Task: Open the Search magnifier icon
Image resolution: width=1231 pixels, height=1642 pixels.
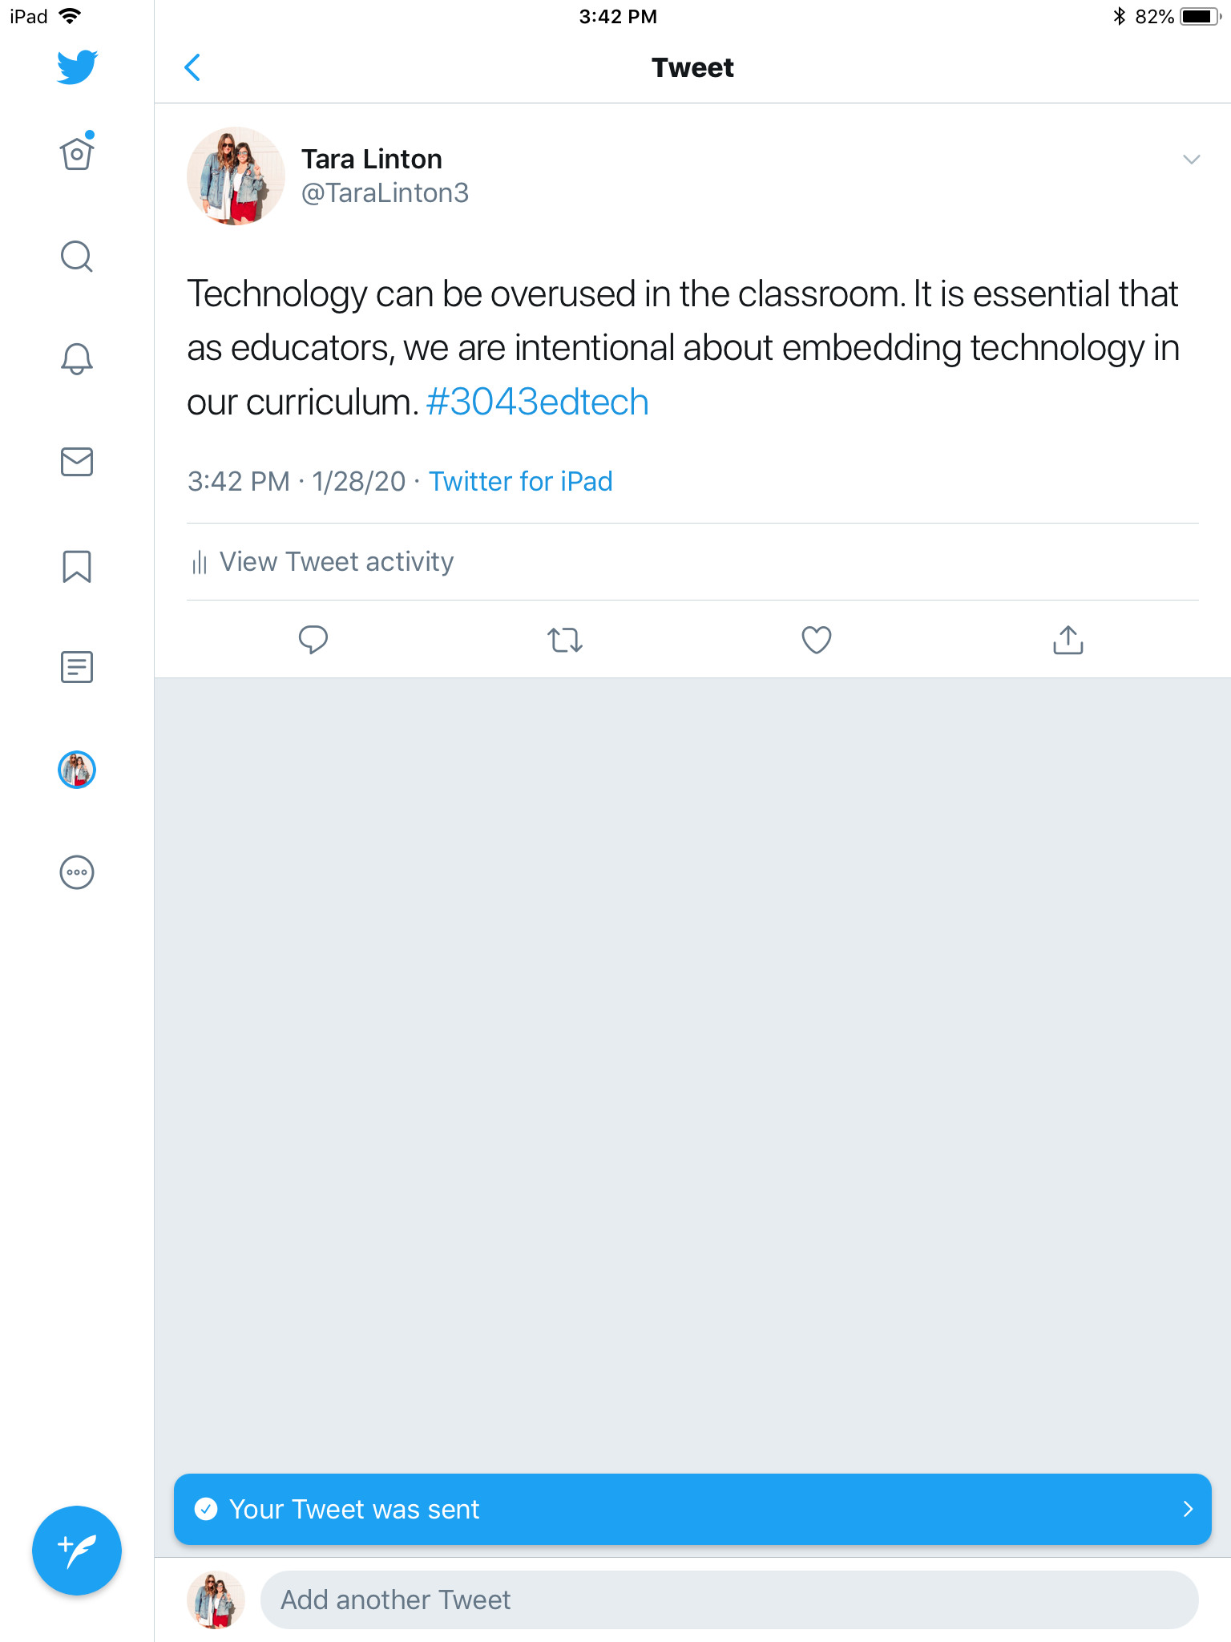Action: coord(77,257)
